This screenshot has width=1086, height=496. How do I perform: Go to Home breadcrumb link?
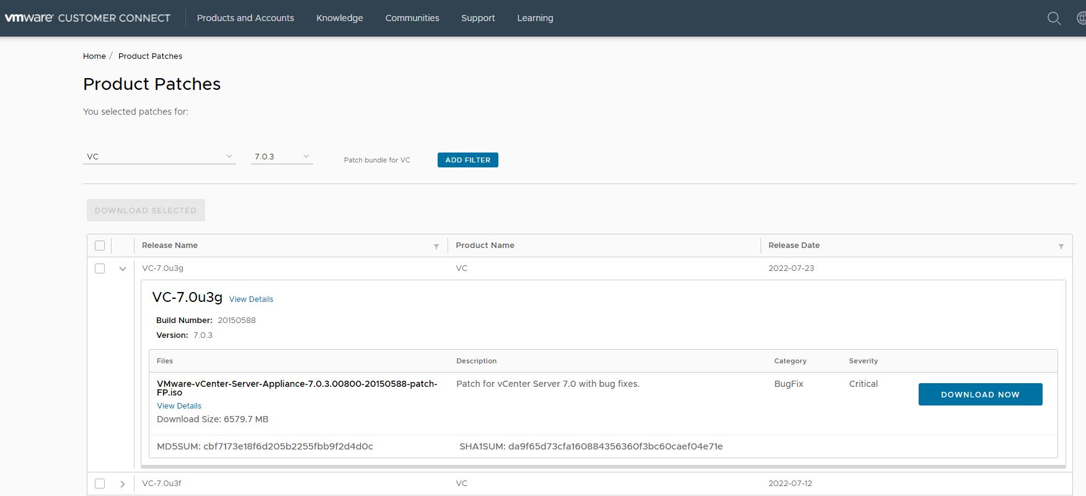[94, 56]
